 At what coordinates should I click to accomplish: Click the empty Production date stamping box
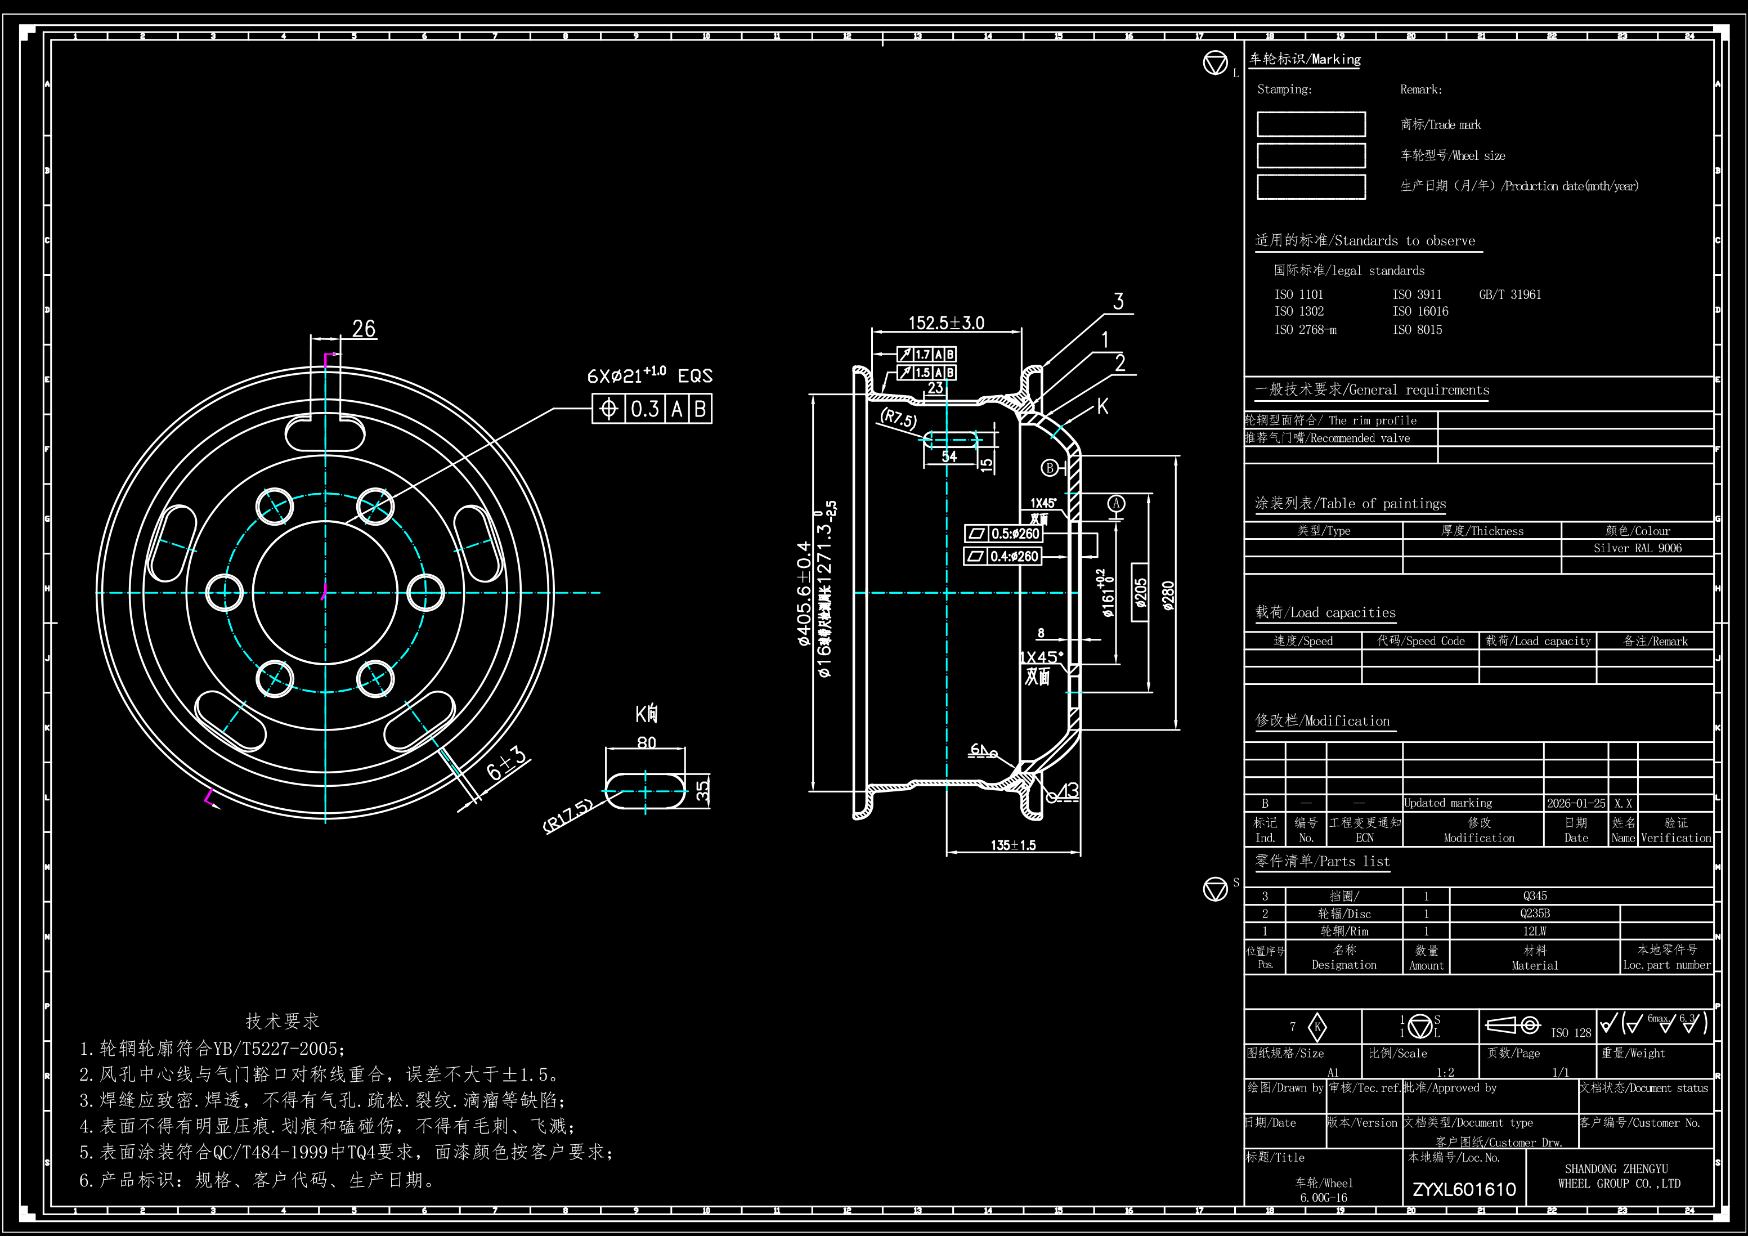click(1311, 186)
